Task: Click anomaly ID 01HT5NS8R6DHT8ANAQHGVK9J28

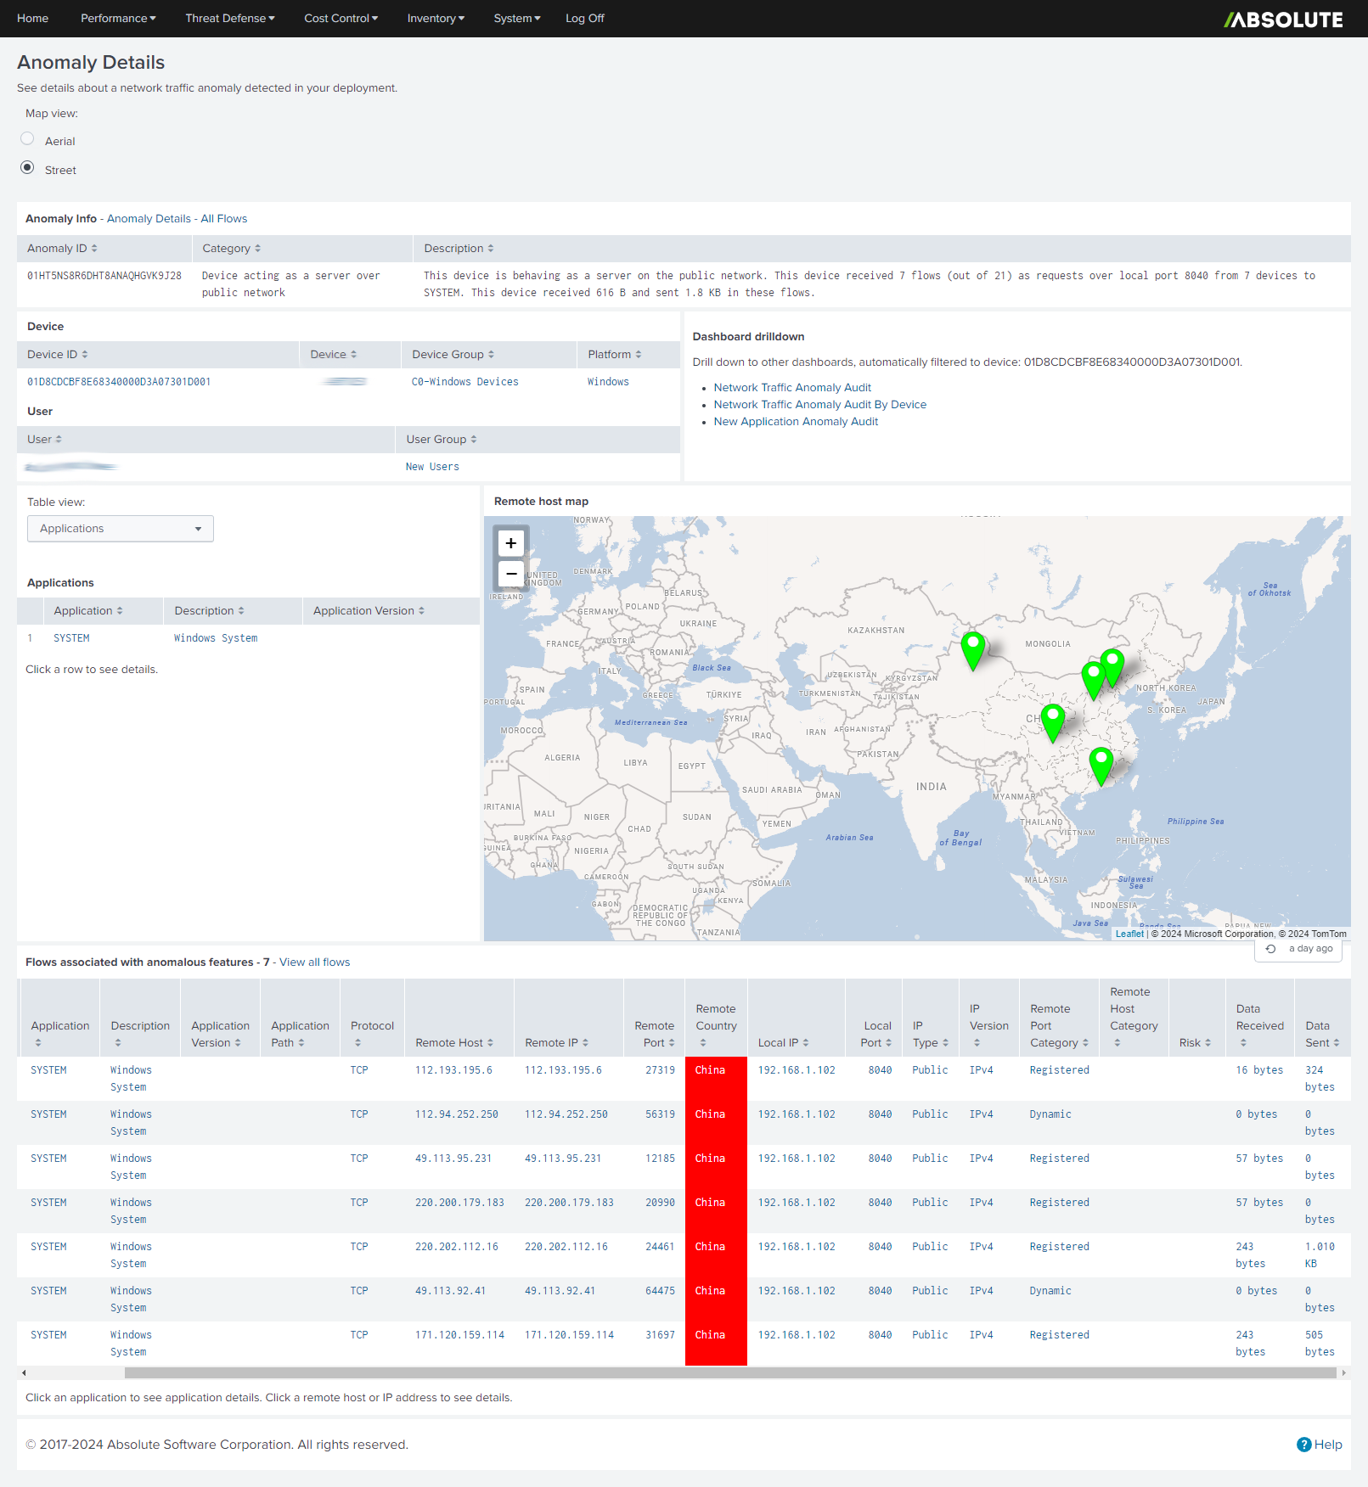Action: pos(104,276)
